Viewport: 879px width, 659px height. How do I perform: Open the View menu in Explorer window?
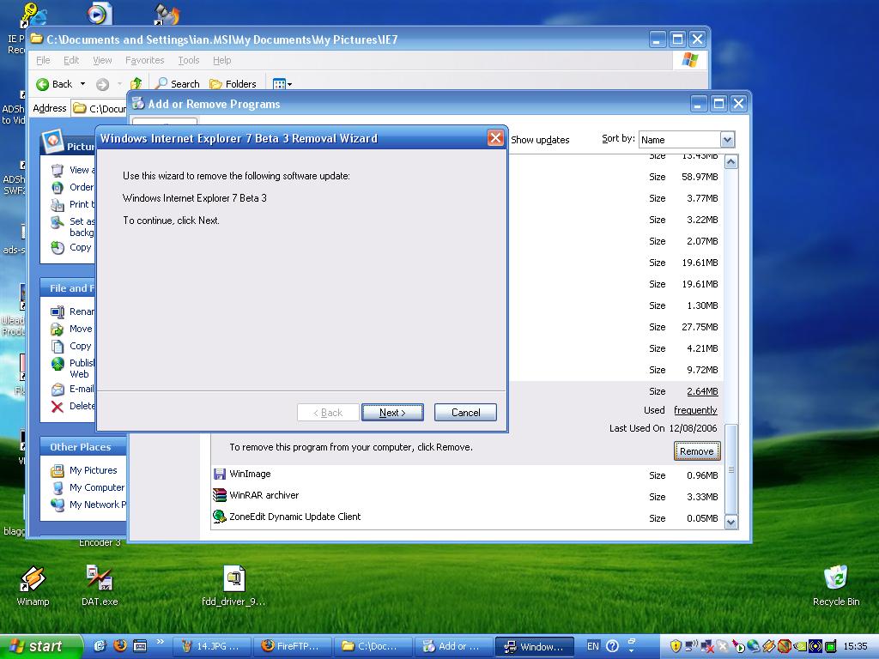click(x=102, y=60)
